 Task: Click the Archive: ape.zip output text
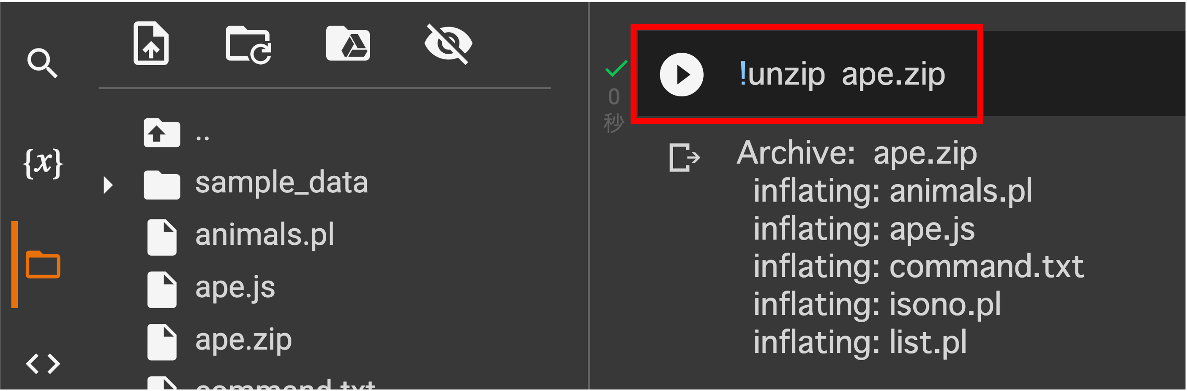coord(857,153)
